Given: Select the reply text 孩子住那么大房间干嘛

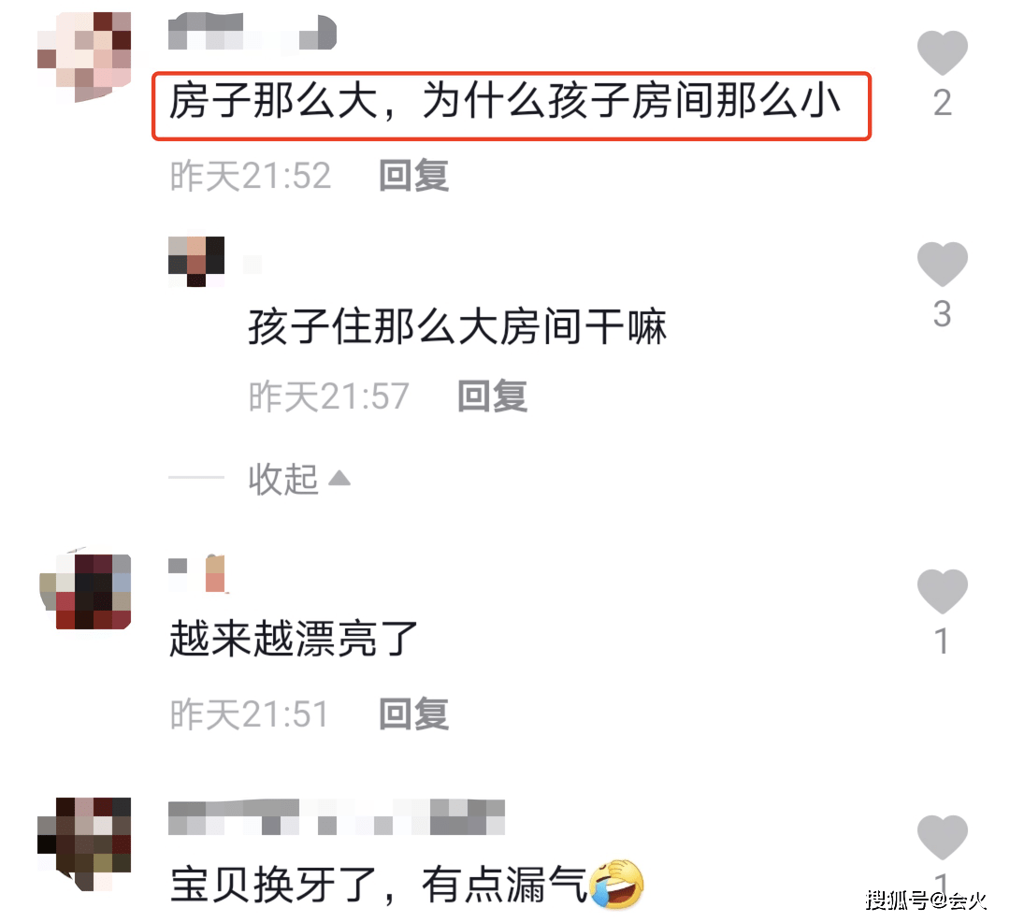Looking at the screenshot, I should [457, 326].
